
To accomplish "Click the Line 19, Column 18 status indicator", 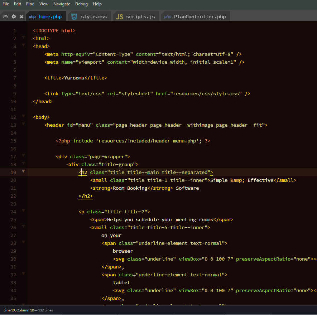I will (x=19, y=310).
